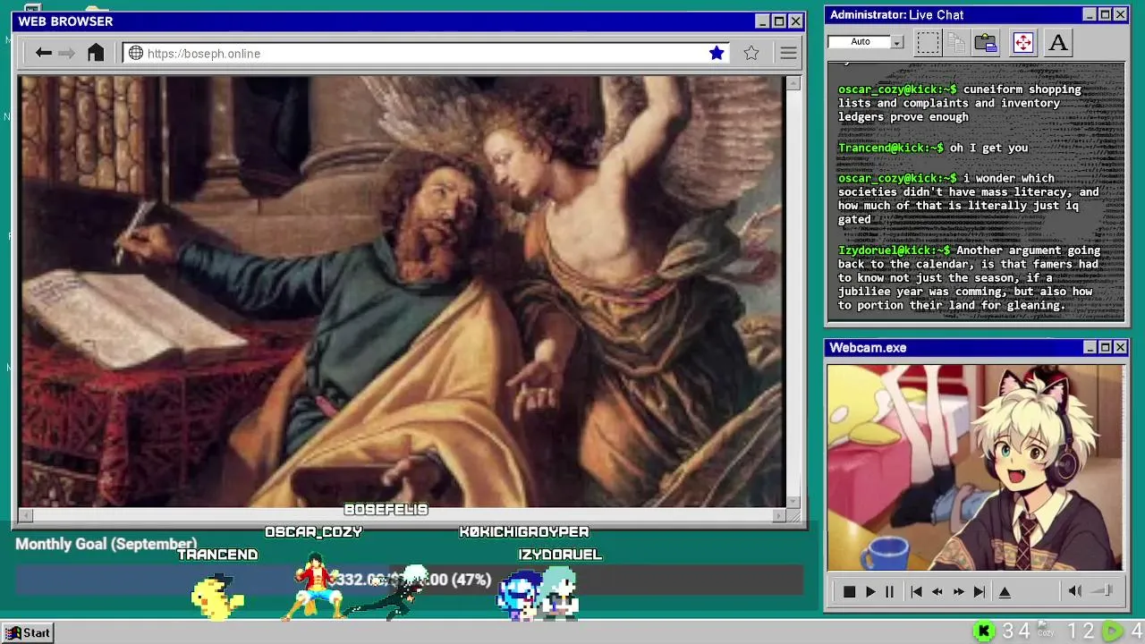Click the horizontal scrollbar left arrow
Screen dimensions: 1145x644
tap(26, 515)
